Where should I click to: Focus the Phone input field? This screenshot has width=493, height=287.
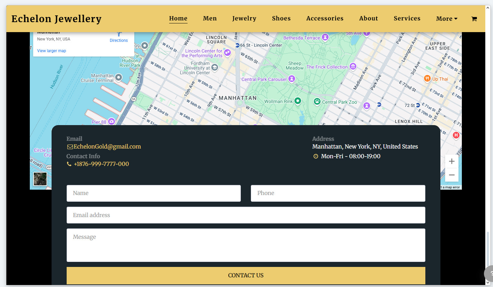pos(338,193)
